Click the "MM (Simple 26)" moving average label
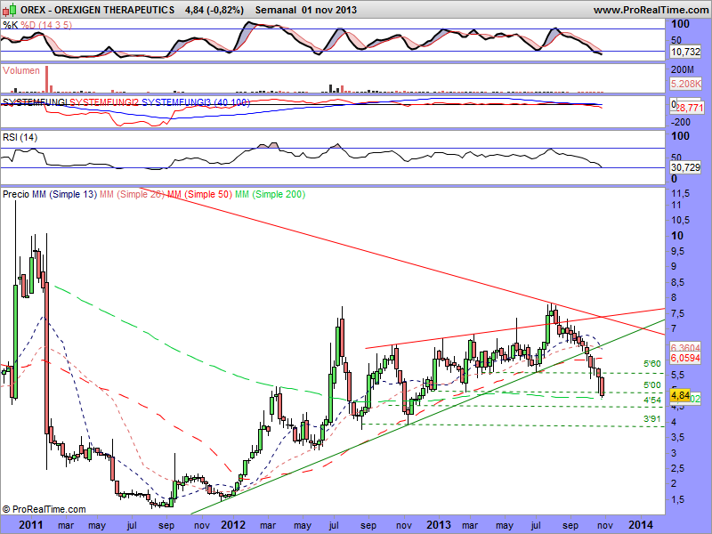Screen dimensions: 712x534 tap(132, 194)
